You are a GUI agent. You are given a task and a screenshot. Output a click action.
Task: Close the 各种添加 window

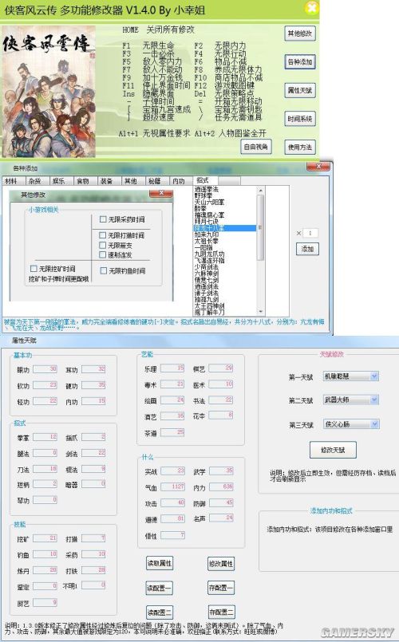[x=318, y=166]
